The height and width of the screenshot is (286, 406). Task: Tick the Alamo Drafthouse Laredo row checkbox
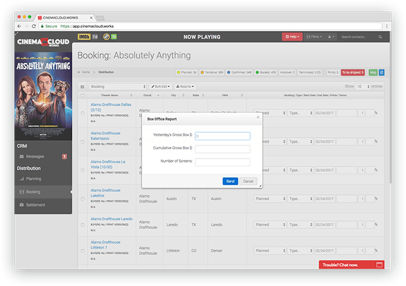(83, 226)
